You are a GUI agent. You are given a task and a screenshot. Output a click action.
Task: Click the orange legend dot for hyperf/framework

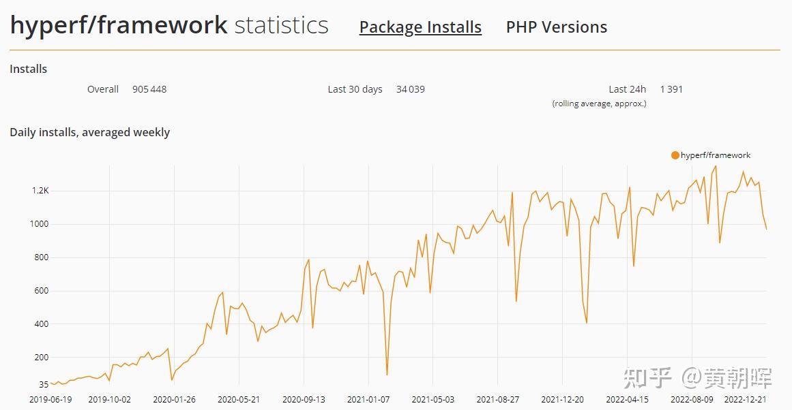tap(674, 155)
